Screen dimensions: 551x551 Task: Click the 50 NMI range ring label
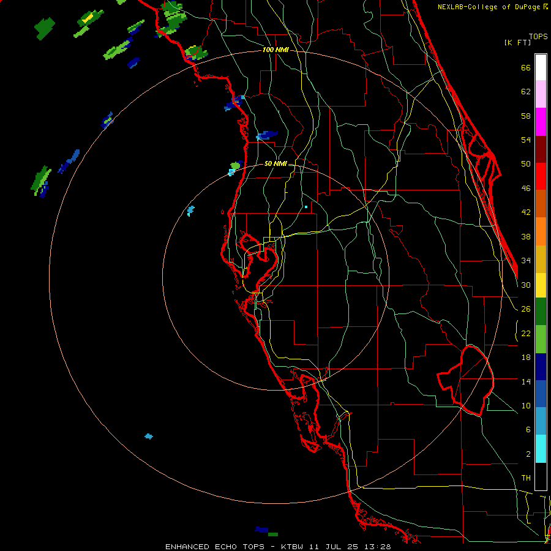[x=275, y=163]
